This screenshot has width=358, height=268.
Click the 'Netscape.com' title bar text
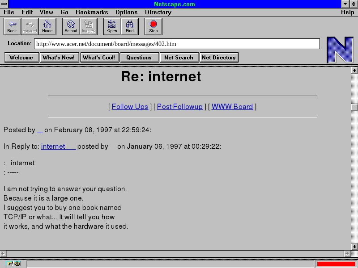pos(175,4)
